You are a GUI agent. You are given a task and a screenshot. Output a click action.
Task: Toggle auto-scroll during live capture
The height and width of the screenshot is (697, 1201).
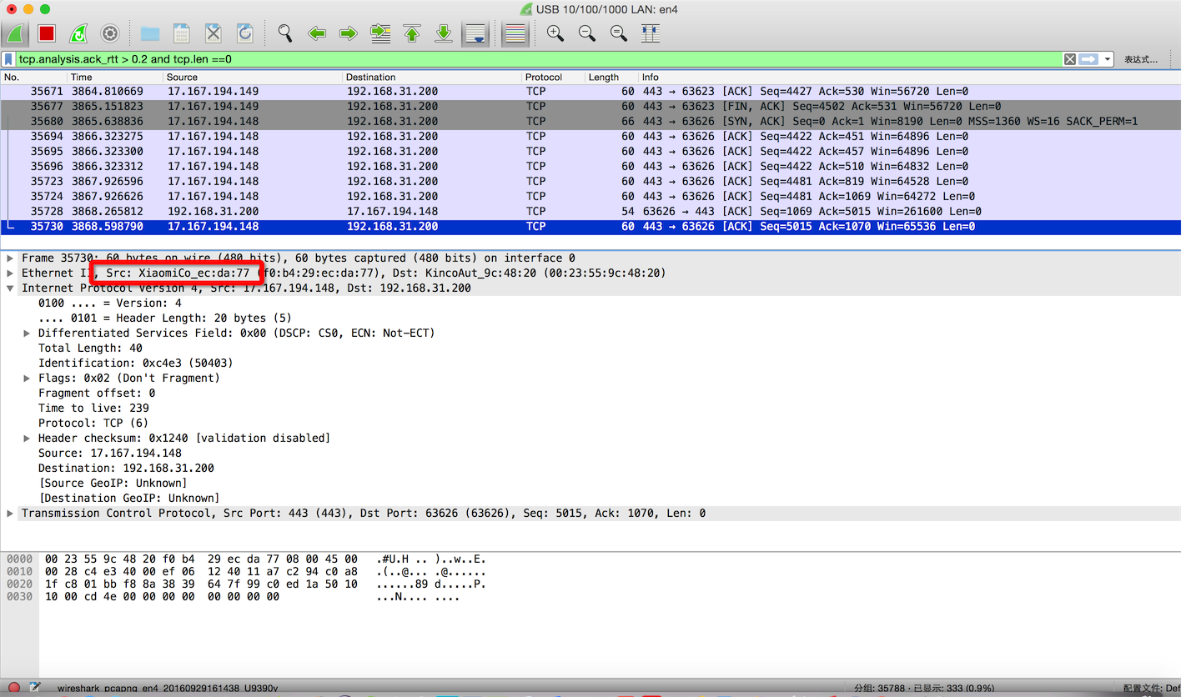475,33
